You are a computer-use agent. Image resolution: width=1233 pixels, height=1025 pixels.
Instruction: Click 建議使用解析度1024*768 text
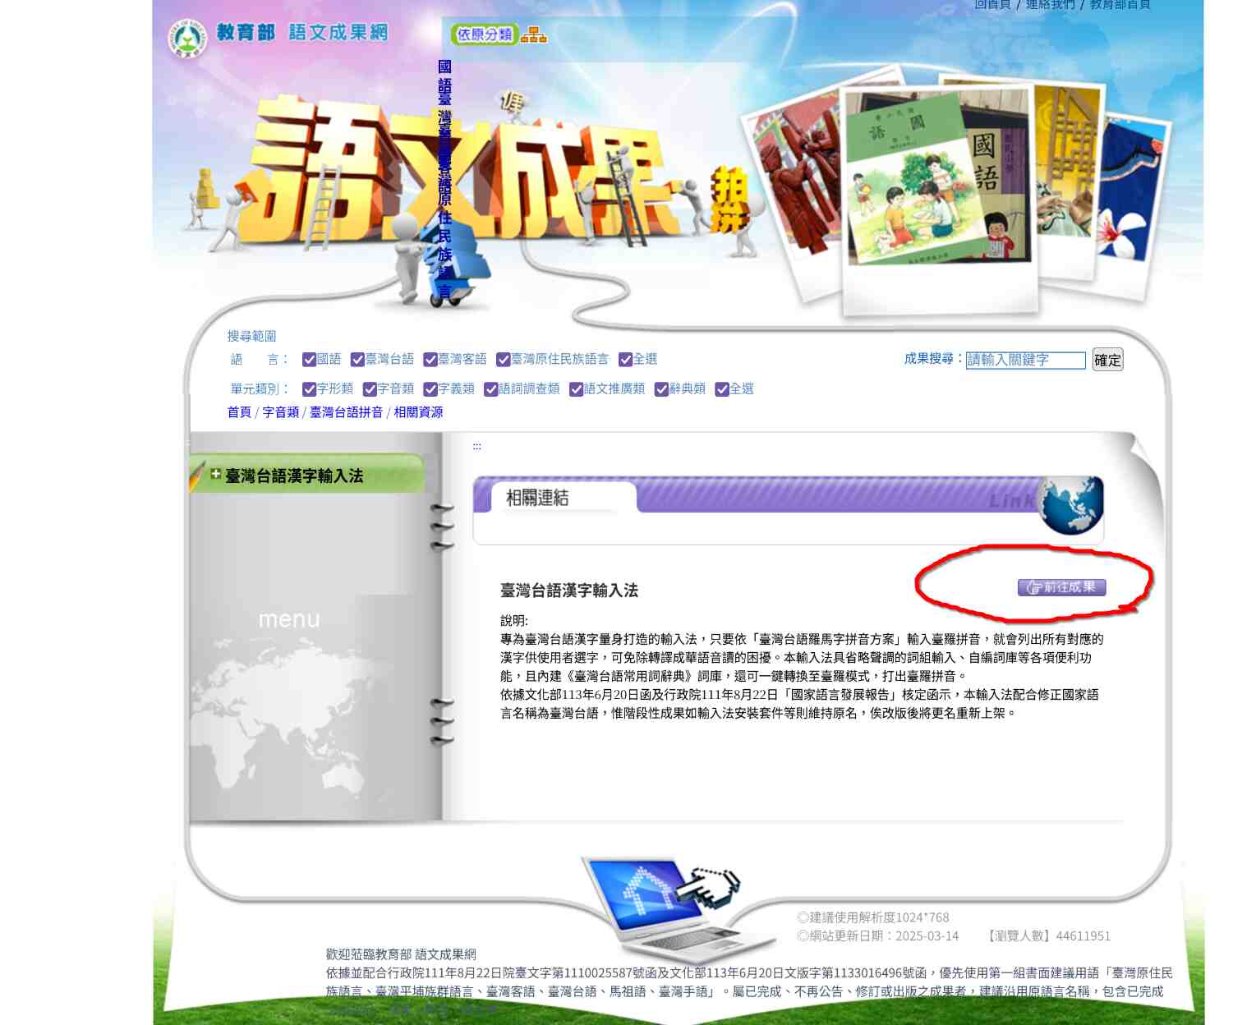click(873, 917)
